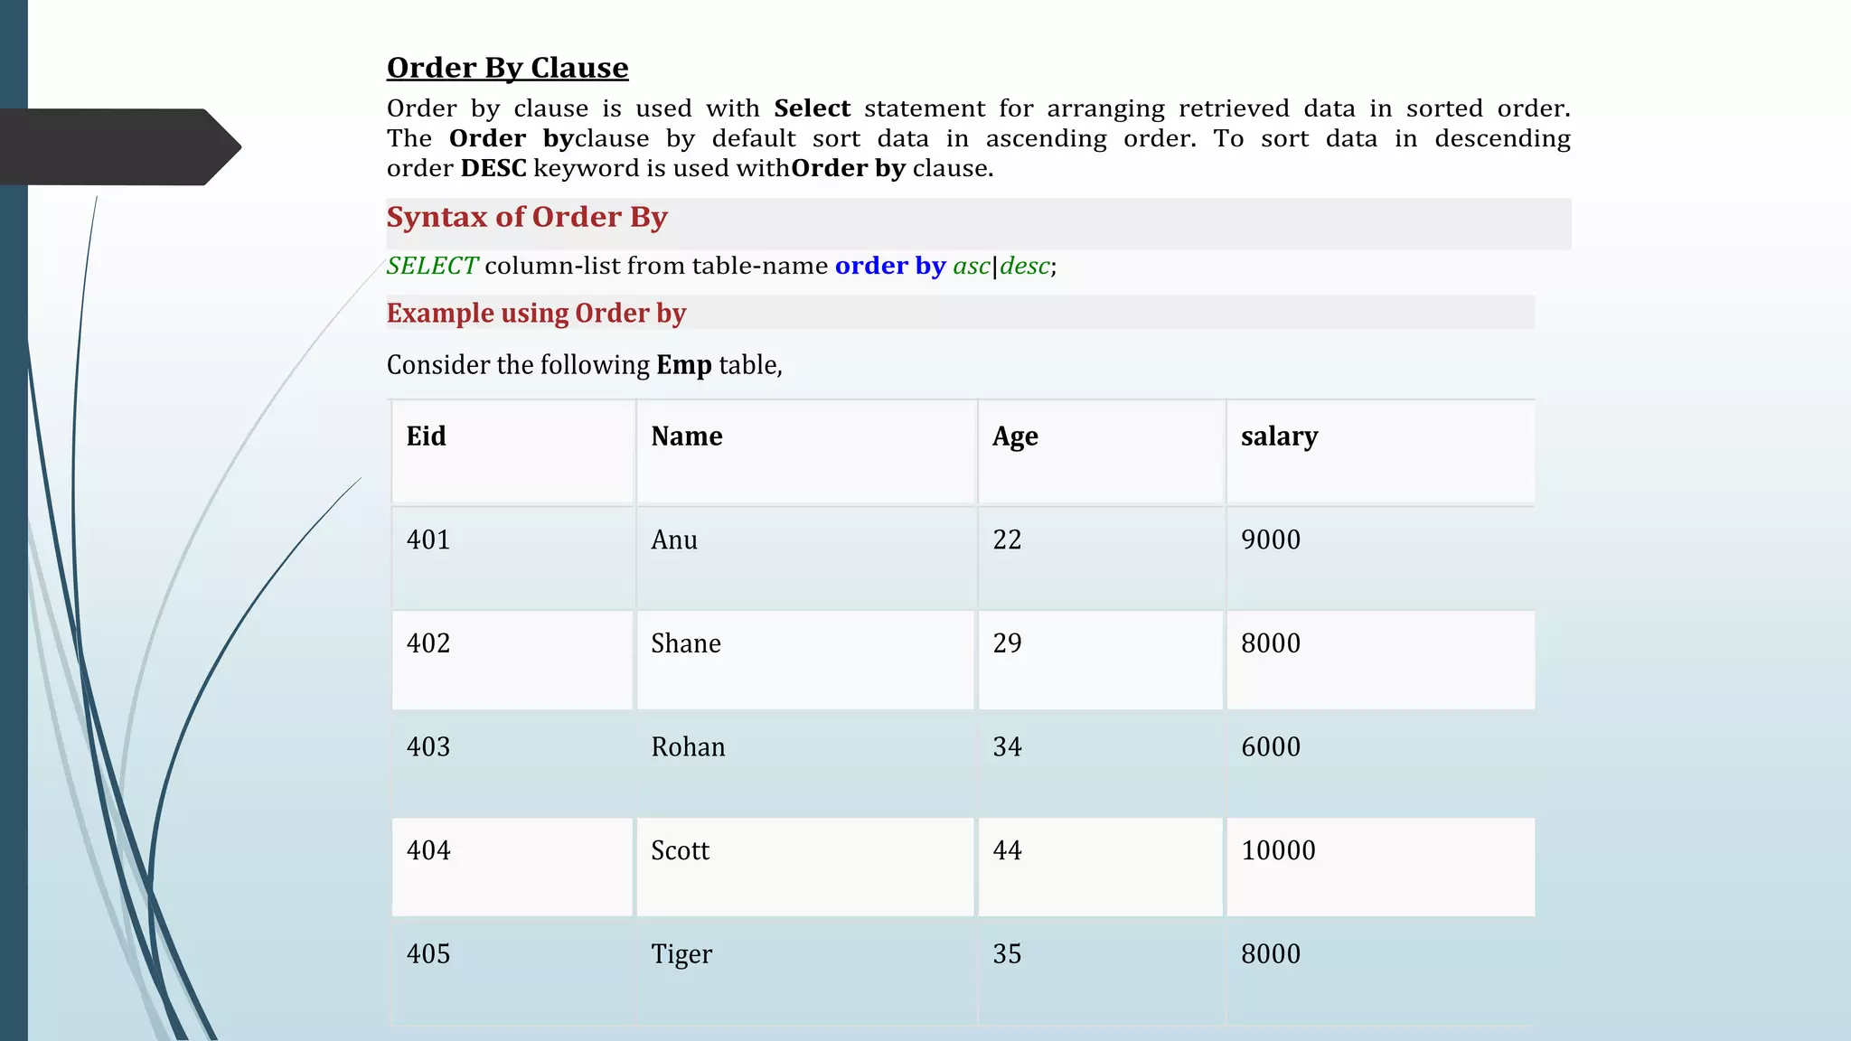Click the 'Order By Clause' heading
Viewport: 1851px width, 1041px height.
(x=507, y=68)
